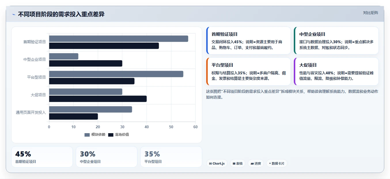
Task: Click the 通用页面开发投入 axis label
Action: tap(31, 112)
